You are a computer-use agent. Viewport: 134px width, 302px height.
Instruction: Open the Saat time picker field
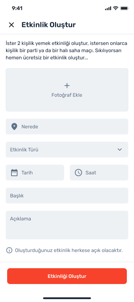point(99,173)
